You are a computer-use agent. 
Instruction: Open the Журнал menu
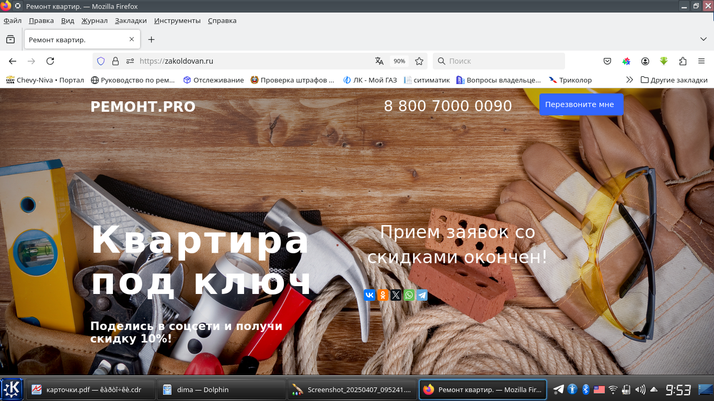(95, 20)
